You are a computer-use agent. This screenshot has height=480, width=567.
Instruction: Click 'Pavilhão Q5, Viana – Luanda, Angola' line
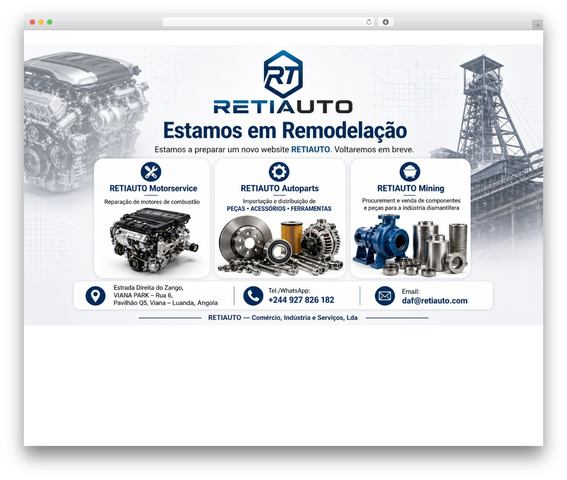click(166, 303)
